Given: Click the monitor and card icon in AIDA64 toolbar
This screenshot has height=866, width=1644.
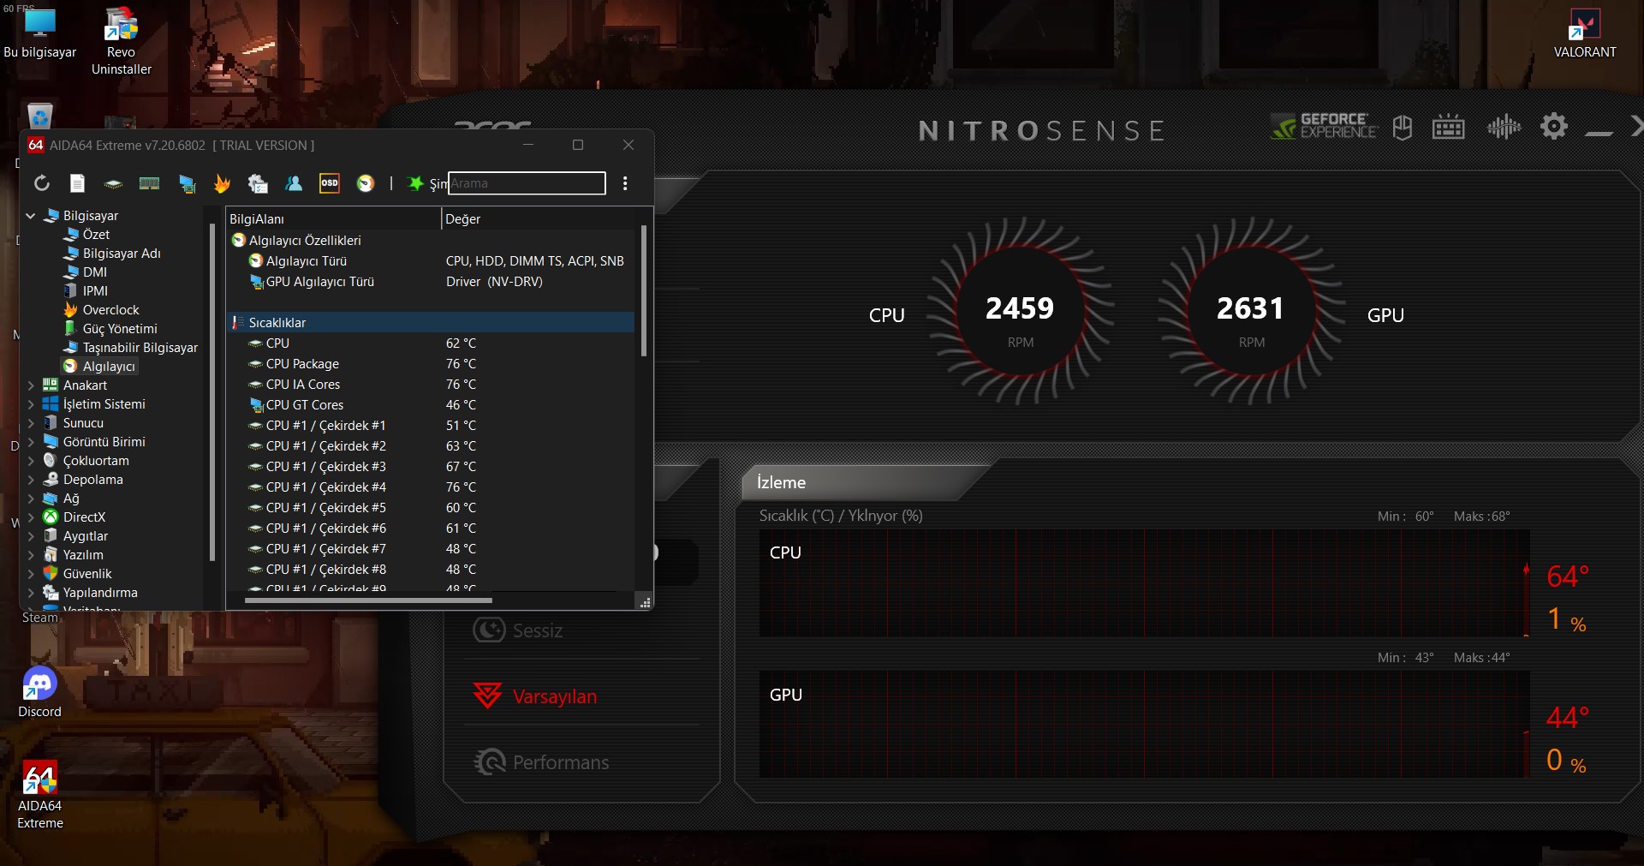Looking at the screenshot, I should [x=187, y=183].
